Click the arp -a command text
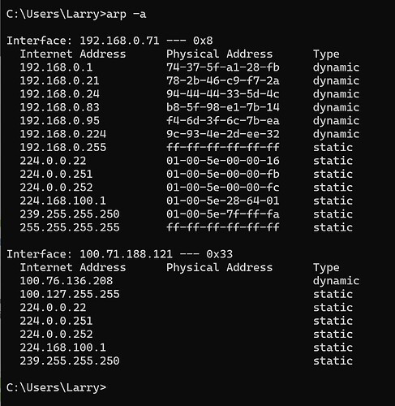 pos(127,14)
